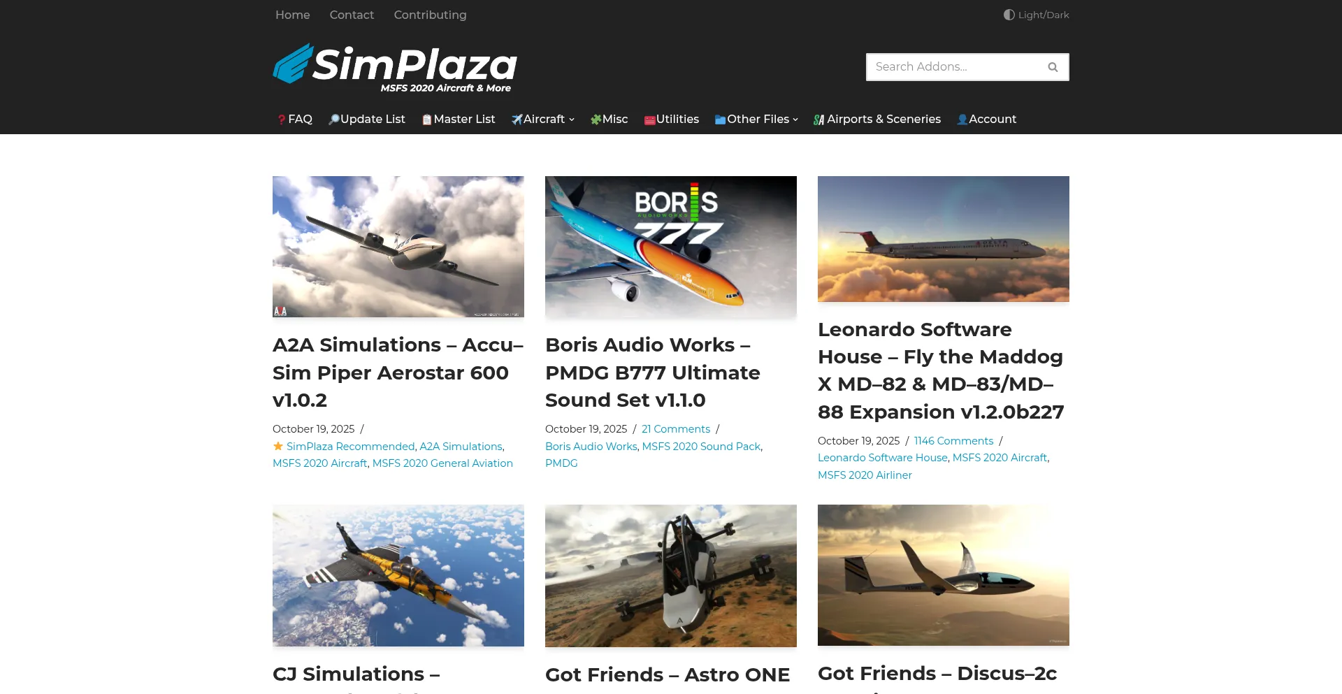Open the A2A Piper Aerostar thumbnail
The width and height of the screenshot is (1342, 694).
tap(398, 247)
